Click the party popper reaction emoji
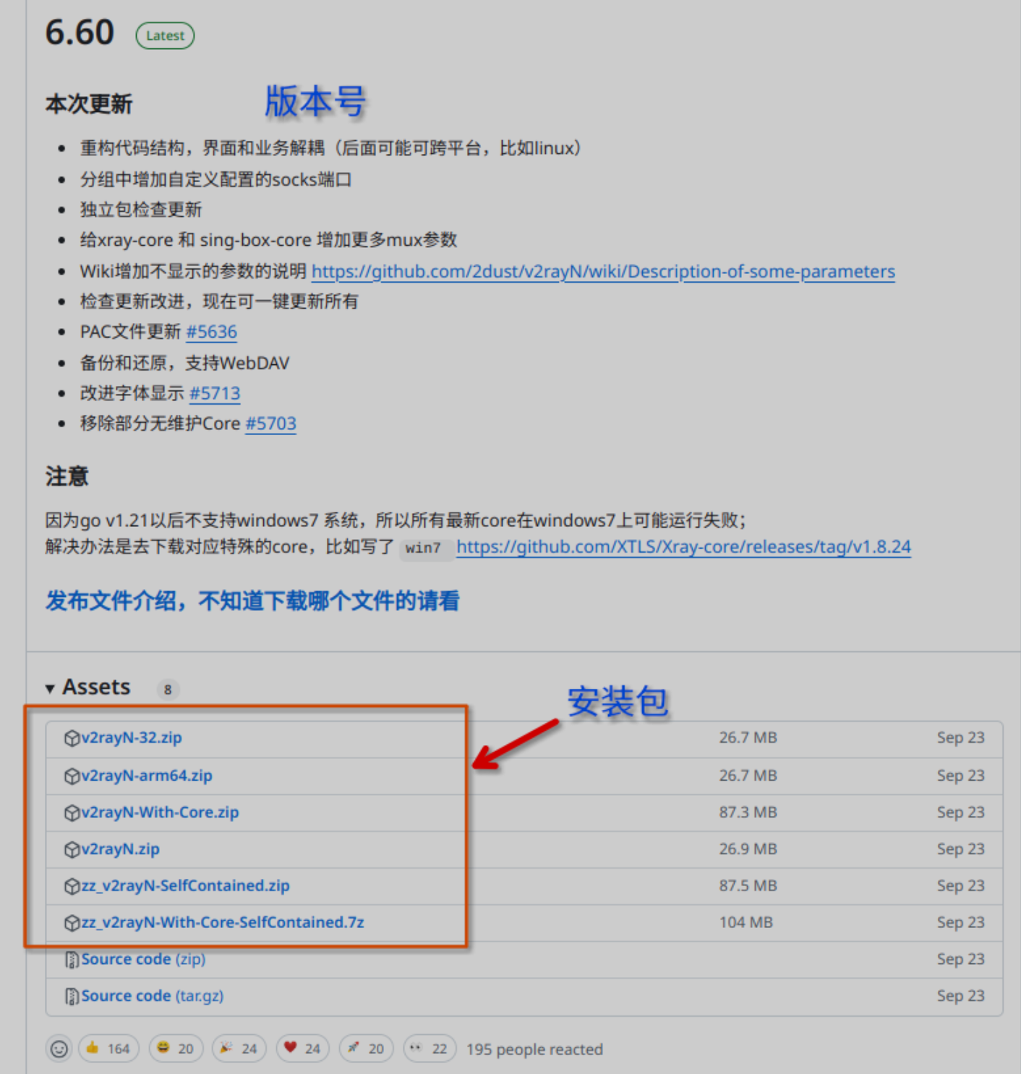Image resolution: width=1021 pixels, height=1074 pixels. [226, 1048]
